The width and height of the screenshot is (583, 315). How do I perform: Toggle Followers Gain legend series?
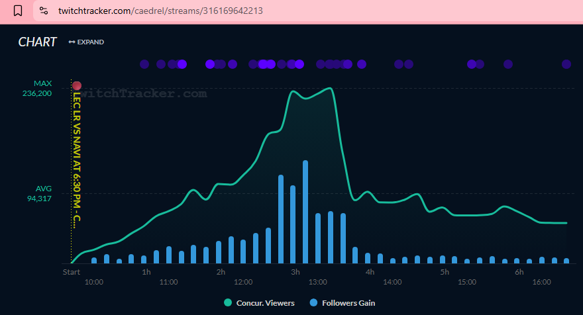343,302
